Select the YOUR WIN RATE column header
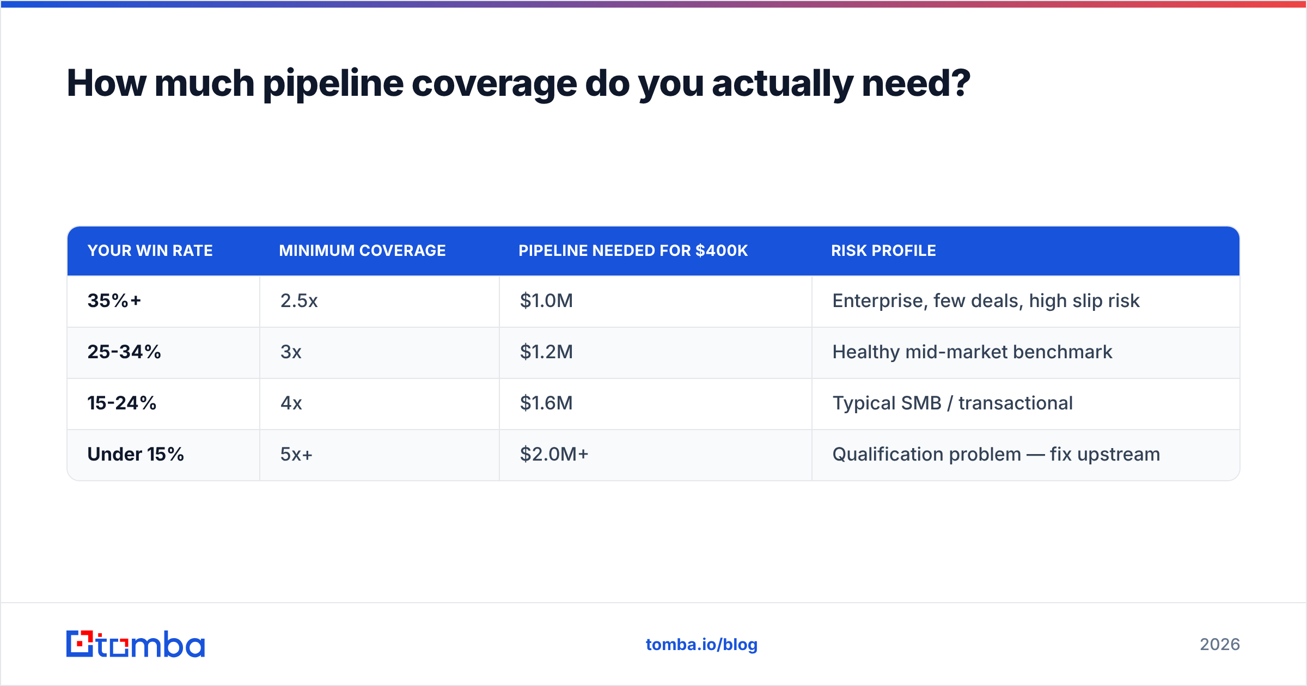 click(x=150, y=250)
